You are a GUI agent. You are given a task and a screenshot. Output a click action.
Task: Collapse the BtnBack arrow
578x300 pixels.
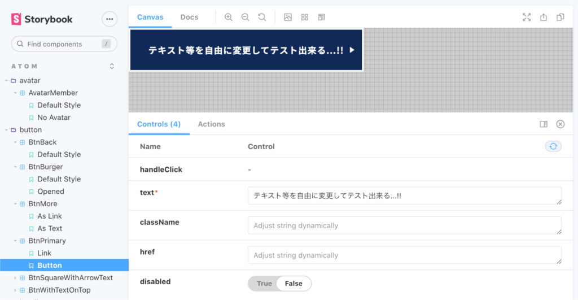(15, 142)
